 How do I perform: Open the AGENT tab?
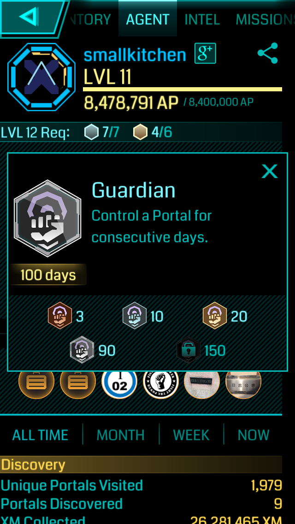click(147, 19)
